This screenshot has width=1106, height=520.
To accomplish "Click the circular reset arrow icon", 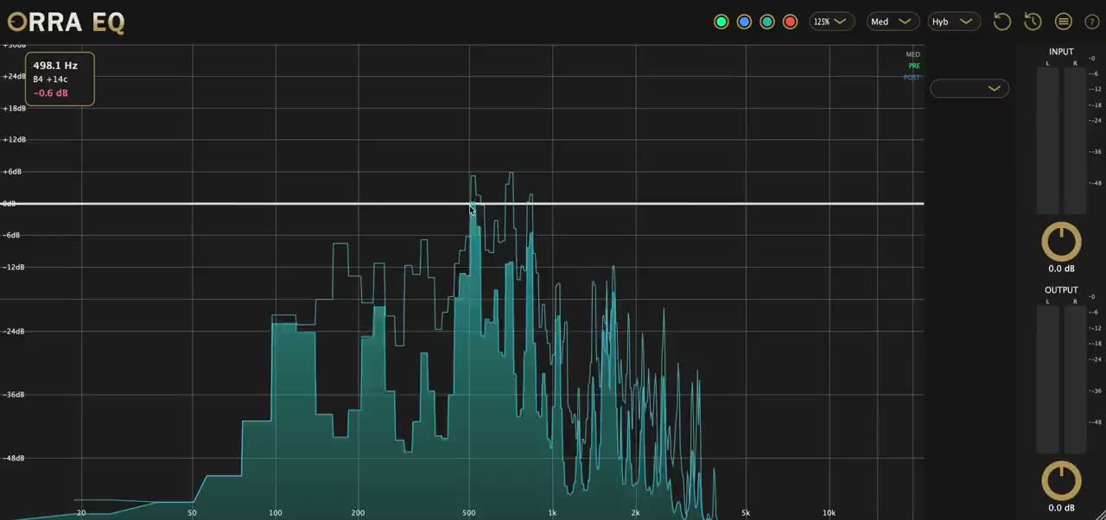I will click(x=1002, y=22).
